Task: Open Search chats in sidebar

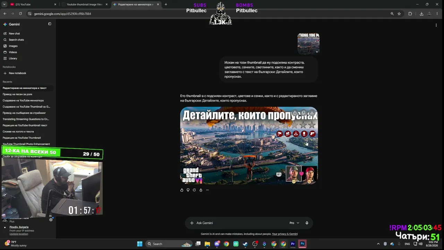Action: point(16,40)
